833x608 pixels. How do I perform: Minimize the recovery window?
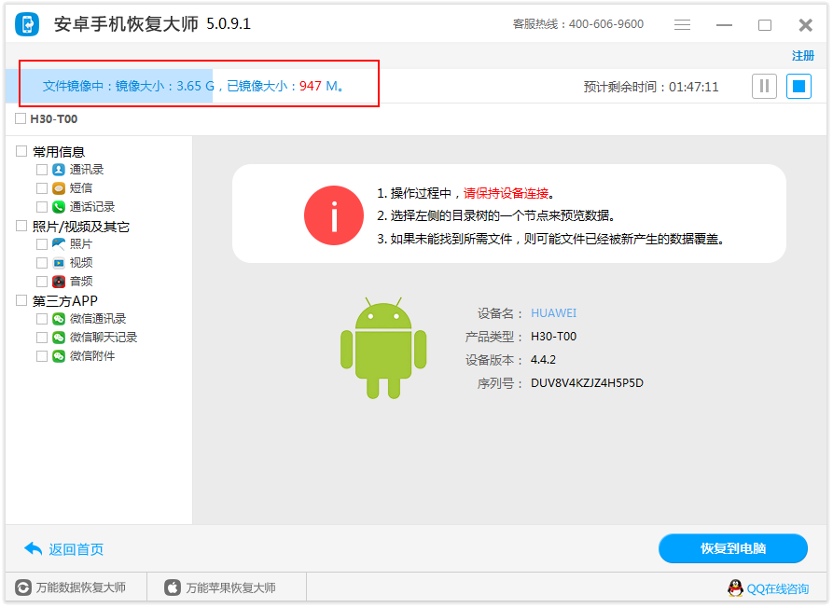(724, 25)
